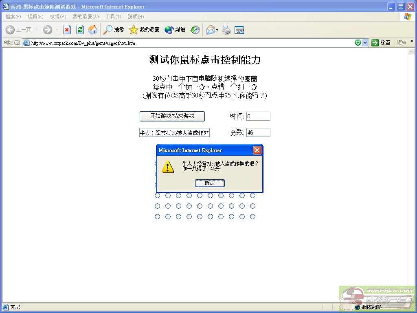Click the Stop loading icon in toolbar
This screenshot has width=417, height=313.
67,30
